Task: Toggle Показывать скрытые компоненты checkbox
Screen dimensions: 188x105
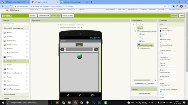Action: 59,24
